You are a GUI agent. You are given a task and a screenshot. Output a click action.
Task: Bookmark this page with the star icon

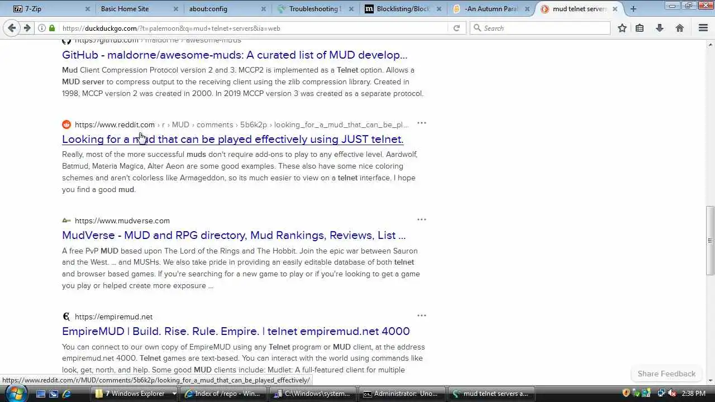click(x=622, y=28)
